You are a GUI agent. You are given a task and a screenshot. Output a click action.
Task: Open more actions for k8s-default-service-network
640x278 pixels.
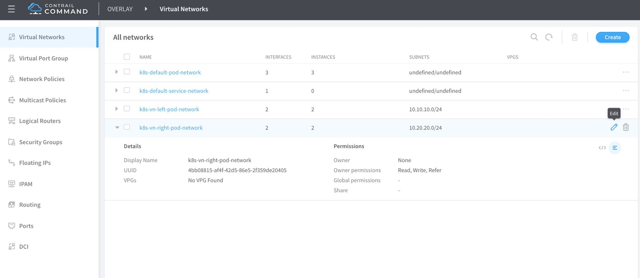626,90
